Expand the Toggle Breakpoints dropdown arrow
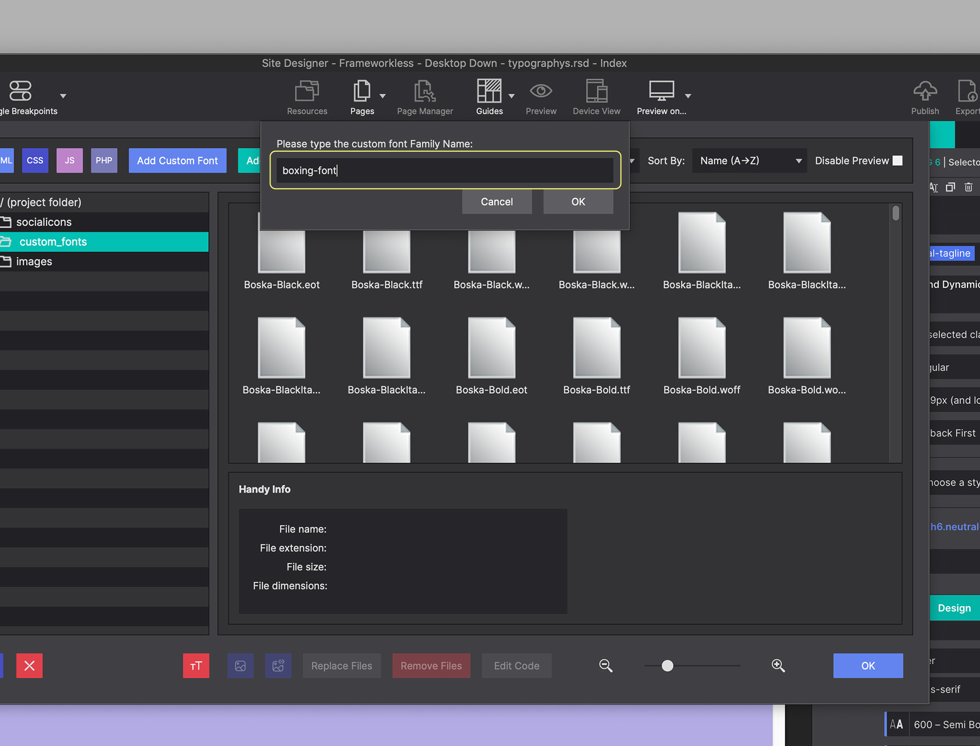980x746 pixels. pos(63,96)
